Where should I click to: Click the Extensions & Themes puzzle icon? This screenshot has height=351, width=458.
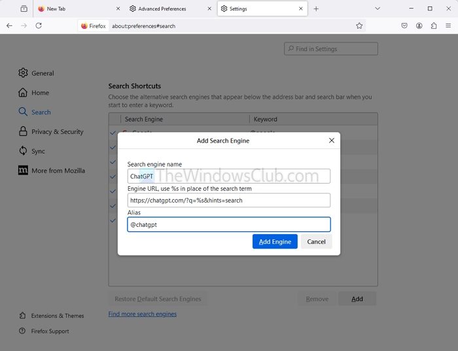[22, 316]
